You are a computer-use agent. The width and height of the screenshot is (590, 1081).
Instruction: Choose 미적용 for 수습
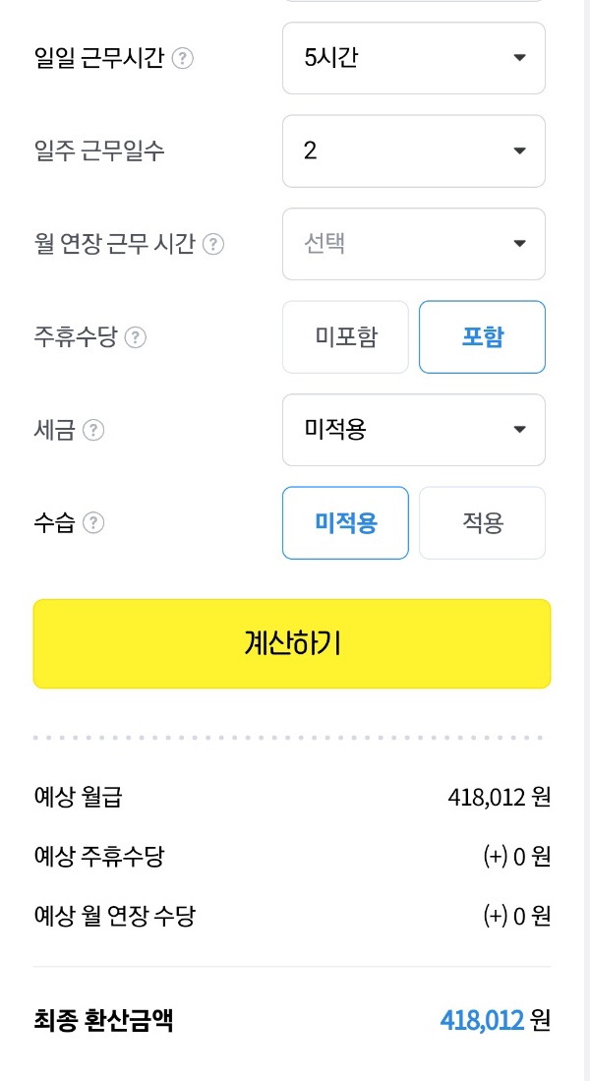(345, 523)
